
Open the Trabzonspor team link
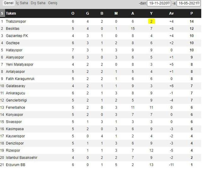[x=16, y=21]
